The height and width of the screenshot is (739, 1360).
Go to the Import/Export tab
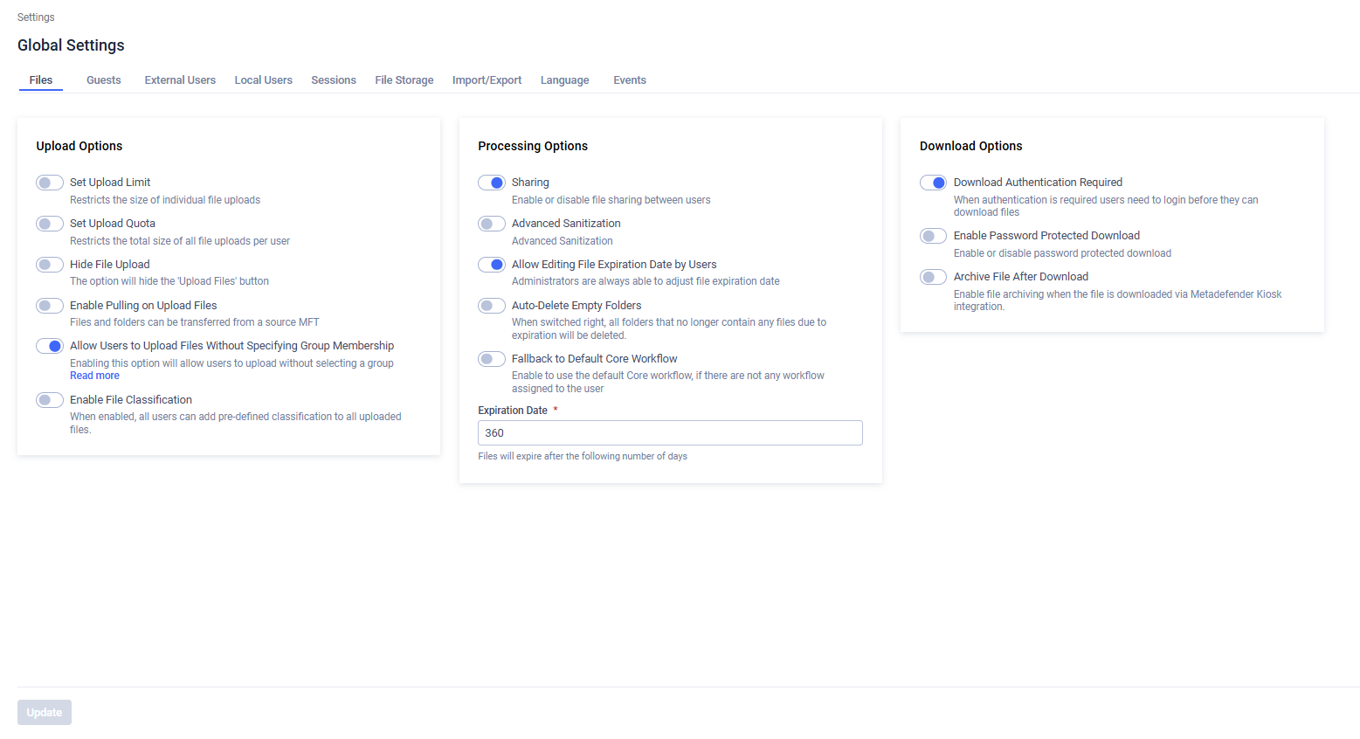(487, 80)
